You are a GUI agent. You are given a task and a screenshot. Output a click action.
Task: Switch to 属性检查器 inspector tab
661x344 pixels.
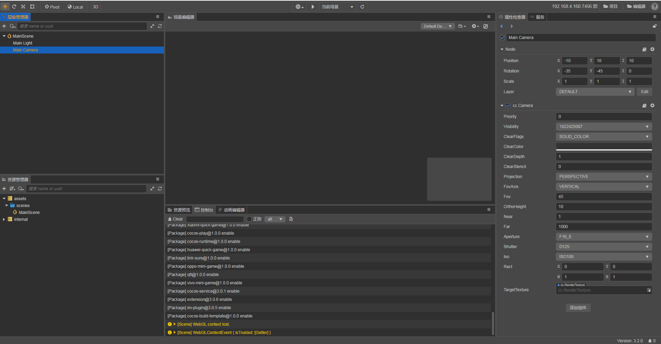coord(512,17)
